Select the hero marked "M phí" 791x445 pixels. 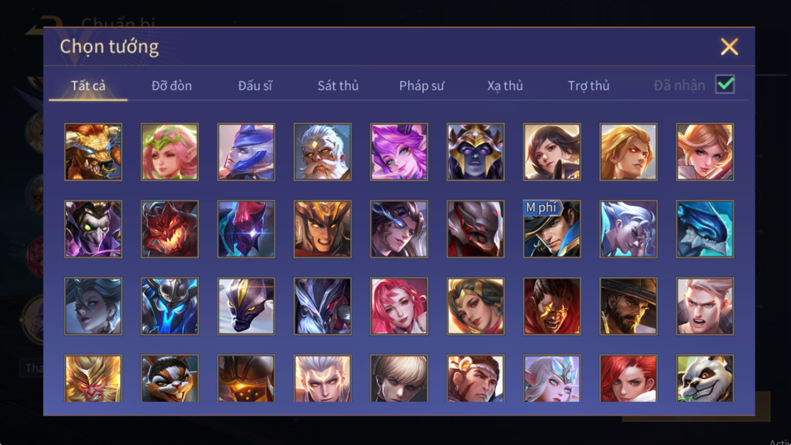coord(552,229)
